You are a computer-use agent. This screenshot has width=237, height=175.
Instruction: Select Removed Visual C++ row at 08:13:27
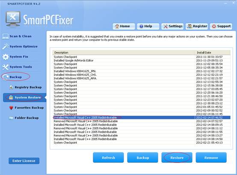142,135
